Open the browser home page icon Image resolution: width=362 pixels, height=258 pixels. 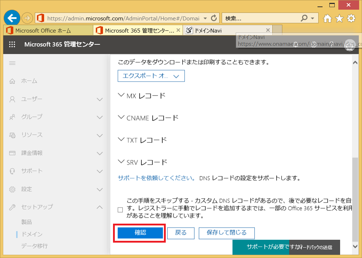pos(327,18)
